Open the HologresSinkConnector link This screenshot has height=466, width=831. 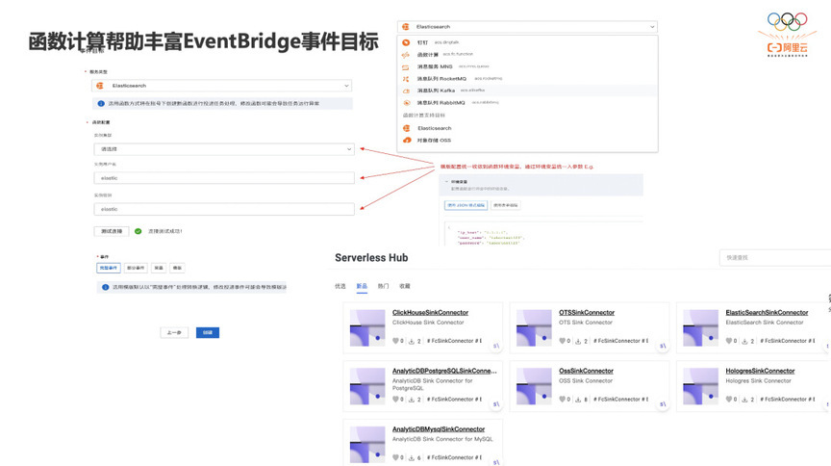(x=760, y=371)
